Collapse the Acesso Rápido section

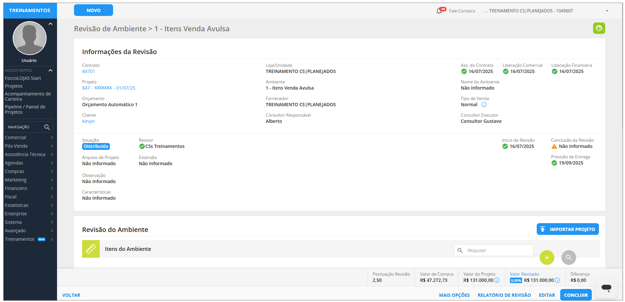(x=51, y=70)
